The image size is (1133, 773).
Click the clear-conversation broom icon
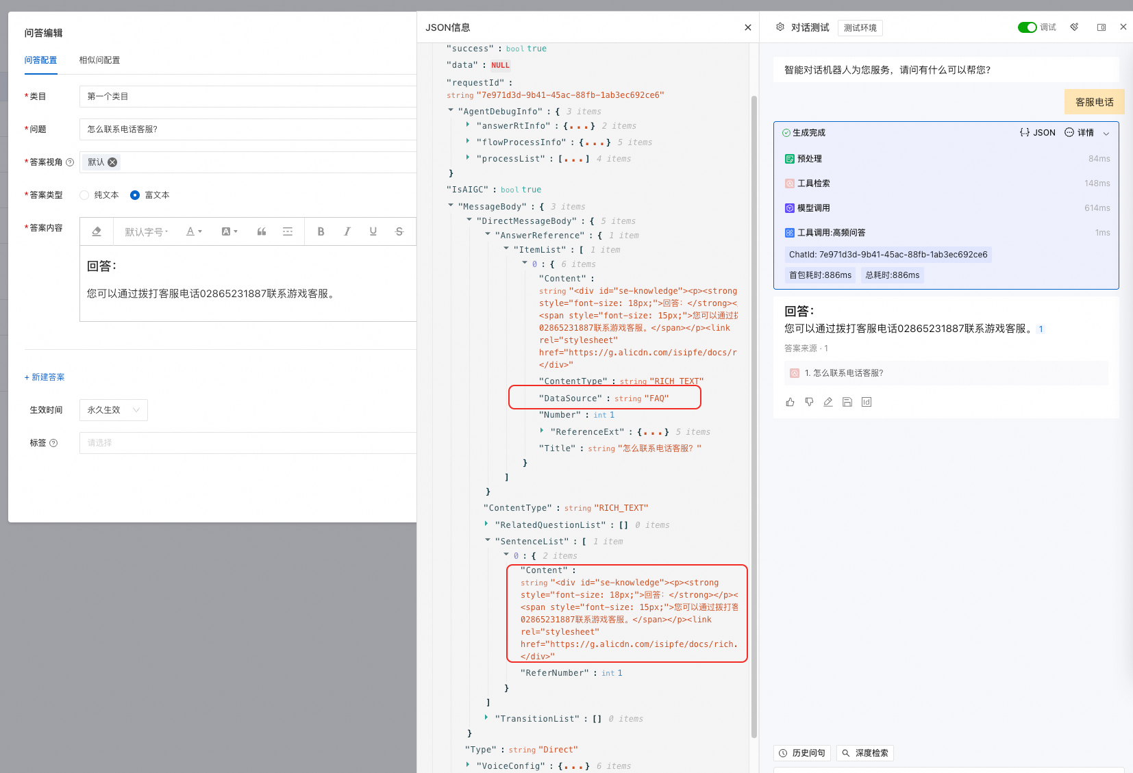pos(1074,27)
